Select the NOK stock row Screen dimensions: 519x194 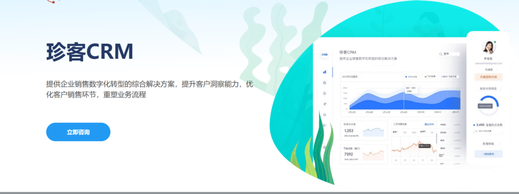coord(450,140)
